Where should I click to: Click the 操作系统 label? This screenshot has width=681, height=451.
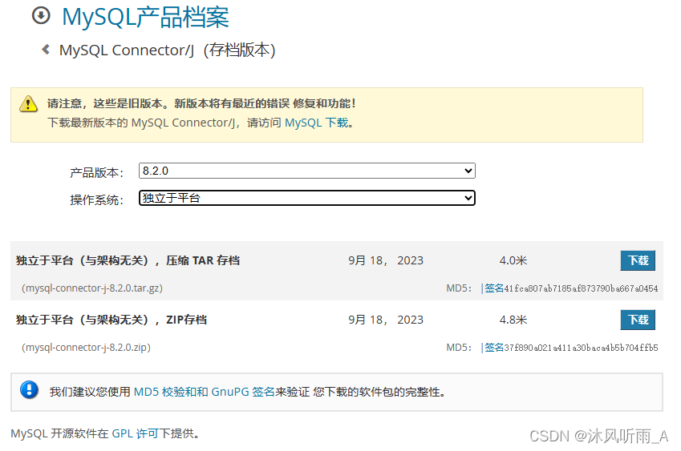[97, 200]
